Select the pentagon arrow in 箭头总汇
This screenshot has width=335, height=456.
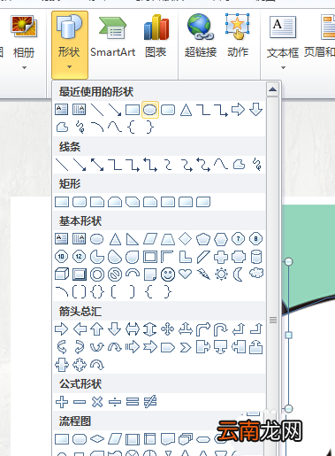point(168,347)
